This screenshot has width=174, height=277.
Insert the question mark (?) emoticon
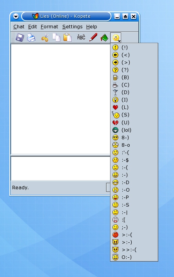pyautogui.click(x=134, y=70)
